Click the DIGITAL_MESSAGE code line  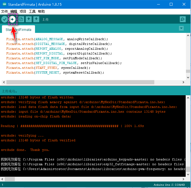59,44
